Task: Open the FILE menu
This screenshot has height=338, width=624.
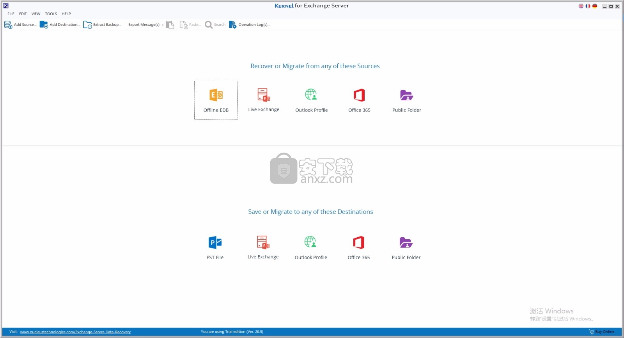Action: point(11,14)
